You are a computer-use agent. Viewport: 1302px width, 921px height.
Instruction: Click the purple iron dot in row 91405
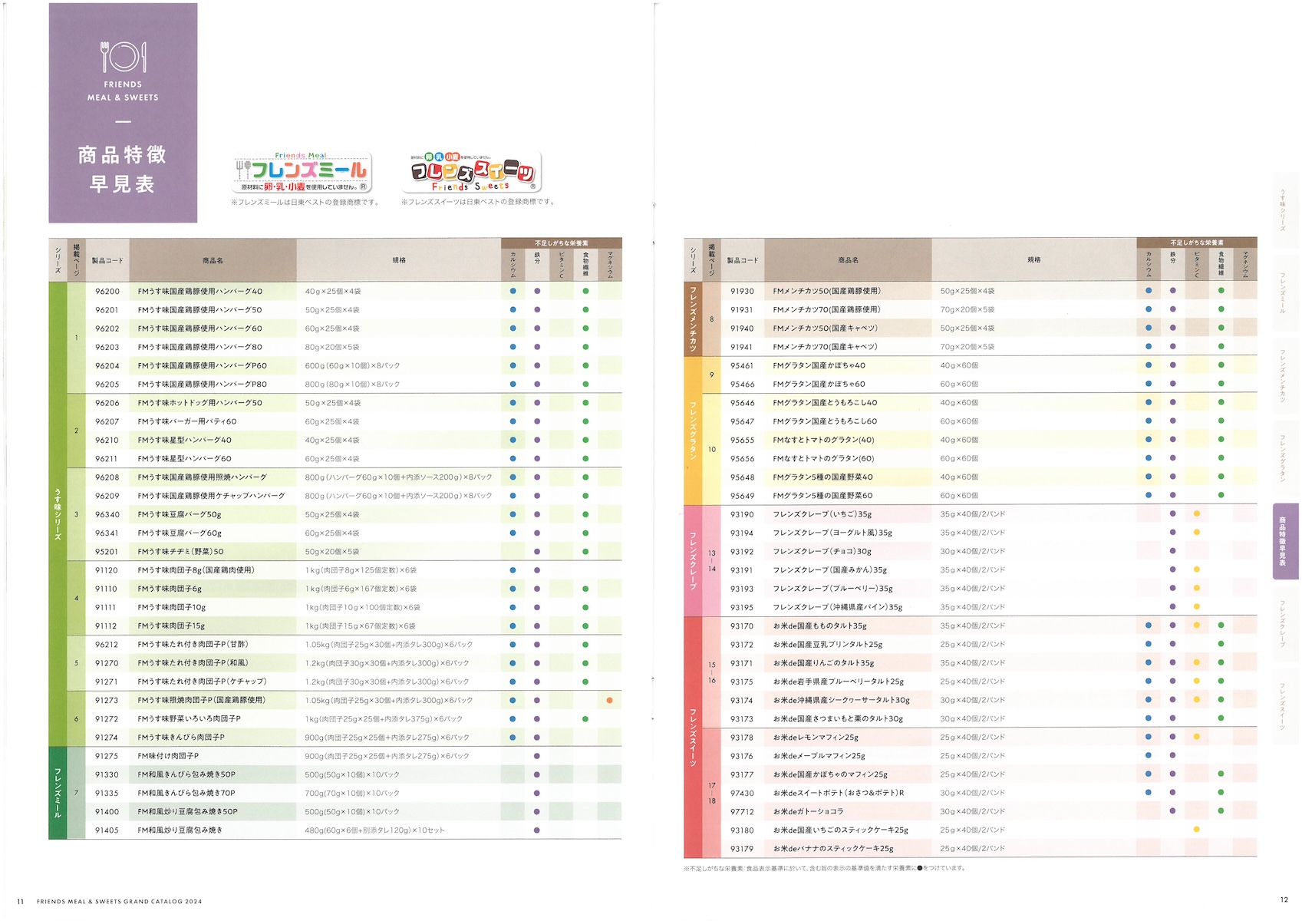coord(536,830)
